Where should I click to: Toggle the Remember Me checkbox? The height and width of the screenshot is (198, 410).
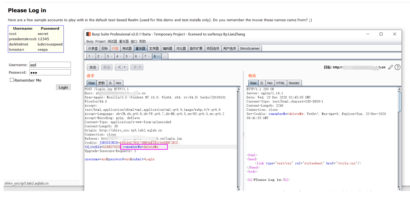(x=12, y=80)
